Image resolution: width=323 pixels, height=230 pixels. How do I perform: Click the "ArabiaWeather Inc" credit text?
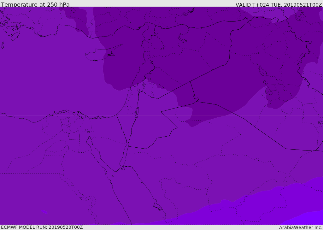click(x=300, y=227)
